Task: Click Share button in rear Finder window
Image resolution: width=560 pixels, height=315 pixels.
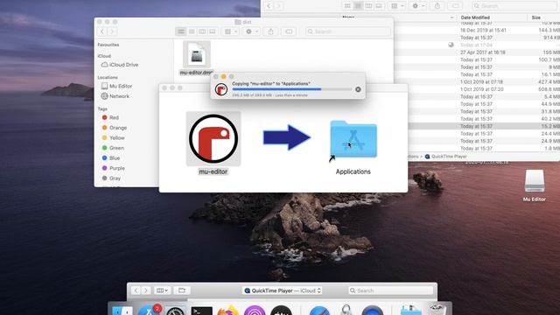Action: coord(437,6)
